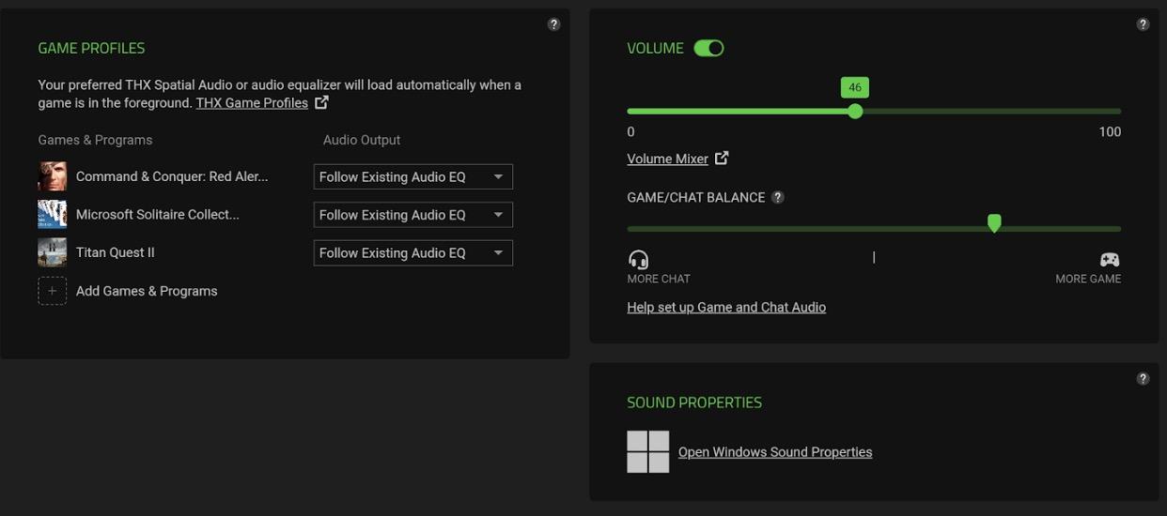Screen dimensions: 1167x516
Task: Click the GAME PROFILES heading
Action: (x=91, y=48)
